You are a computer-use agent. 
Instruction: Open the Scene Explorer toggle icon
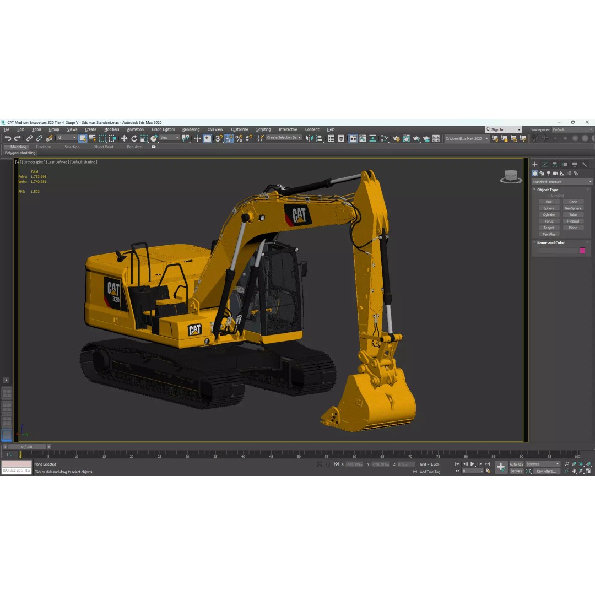click(331, 138)
